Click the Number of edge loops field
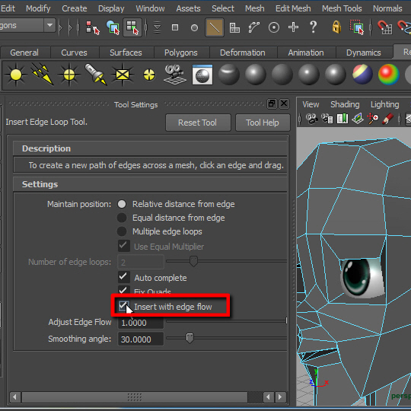Image resolution: width=411 pixels, height=411 pixels. coord(141,262)
